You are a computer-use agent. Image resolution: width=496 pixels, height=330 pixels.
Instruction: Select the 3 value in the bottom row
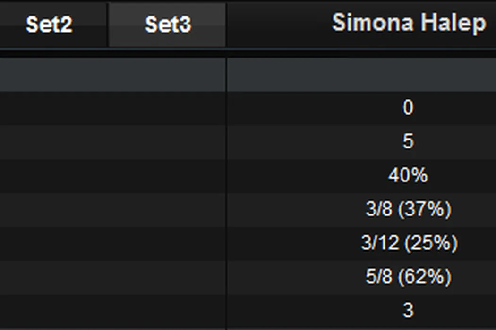[408, 311]
